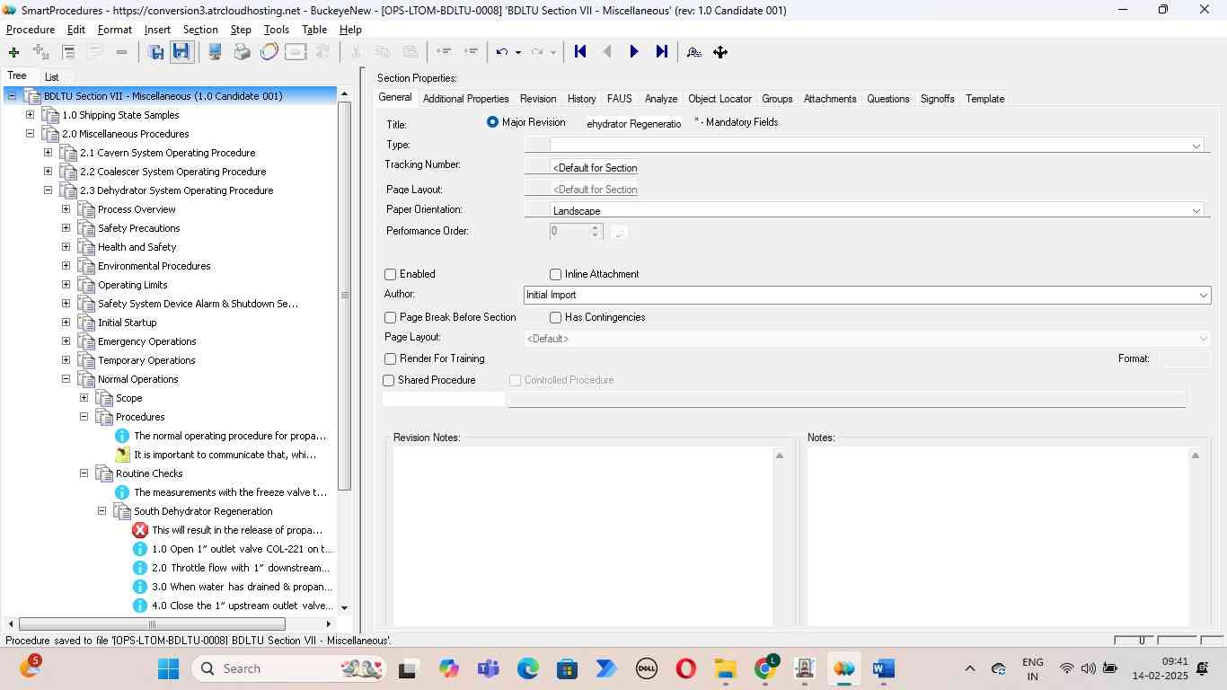
Task: Toggle Page Break Before Section checkbox
Action: (x=390, y=317)
